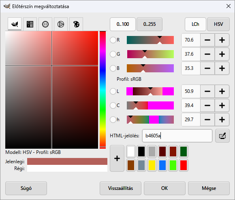Select the h hue radio button
The width and height of the screenshot is (235, 200).
tap(113, 120)
